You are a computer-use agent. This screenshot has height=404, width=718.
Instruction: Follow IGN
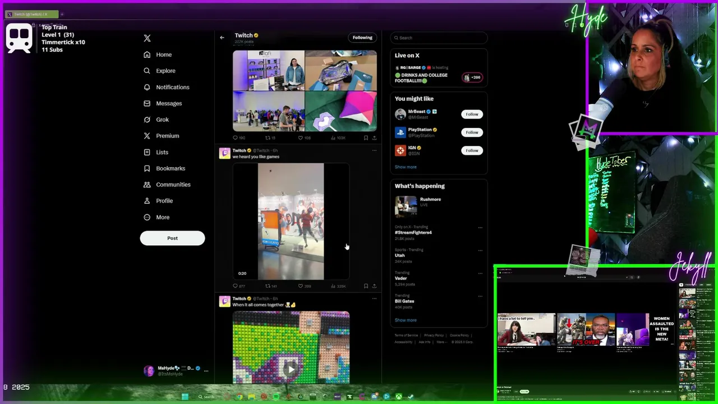[x=472, y=150]
